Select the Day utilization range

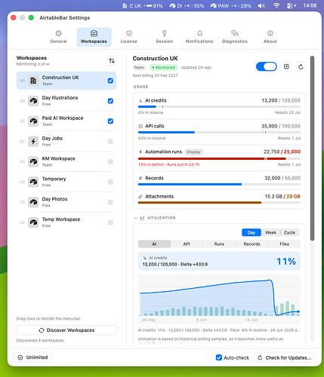coord(251,232)
